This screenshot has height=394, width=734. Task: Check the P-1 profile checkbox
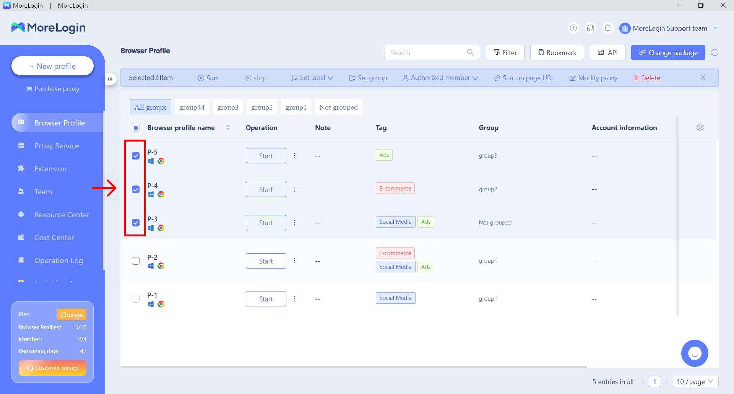pyautogui.click(x=136, y=299)
